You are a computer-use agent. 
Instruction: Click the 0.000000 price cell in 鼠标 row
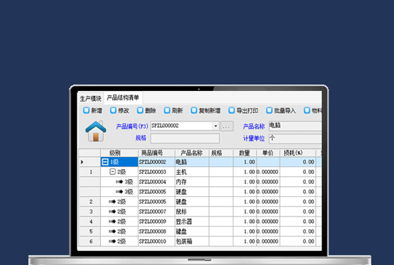pyautogui.click(x=268, y=212)
